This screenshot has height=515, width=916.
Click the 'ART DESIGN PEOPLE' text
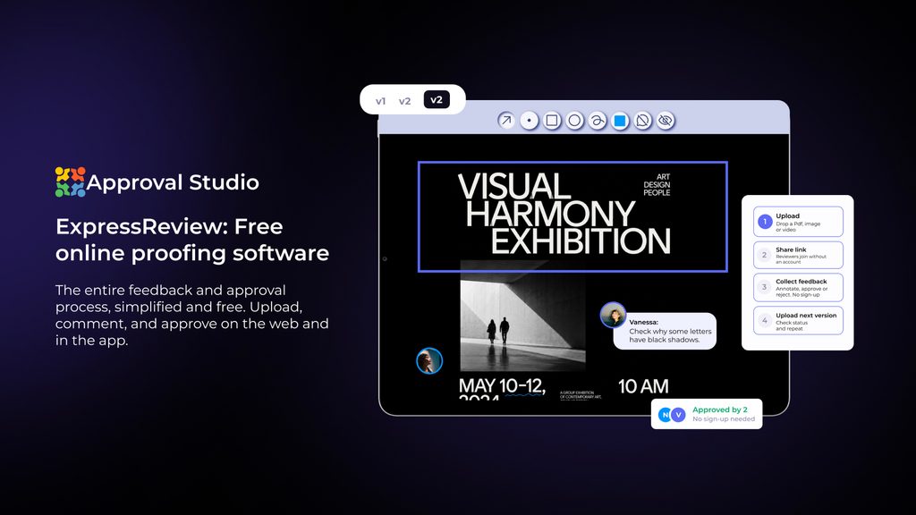point(657,184)
